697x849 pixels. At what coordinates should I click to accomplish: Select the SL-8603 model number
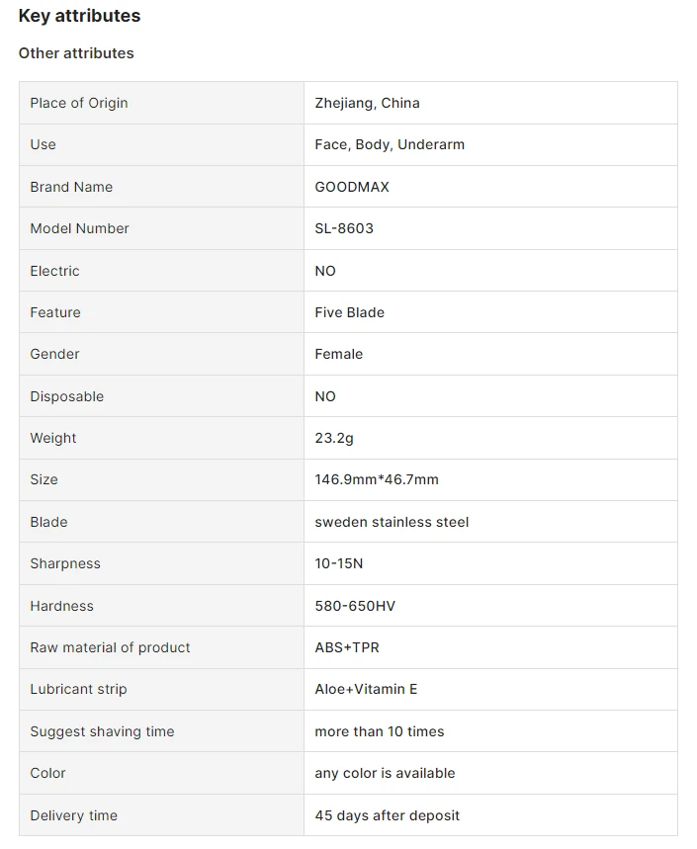[344, 228]
